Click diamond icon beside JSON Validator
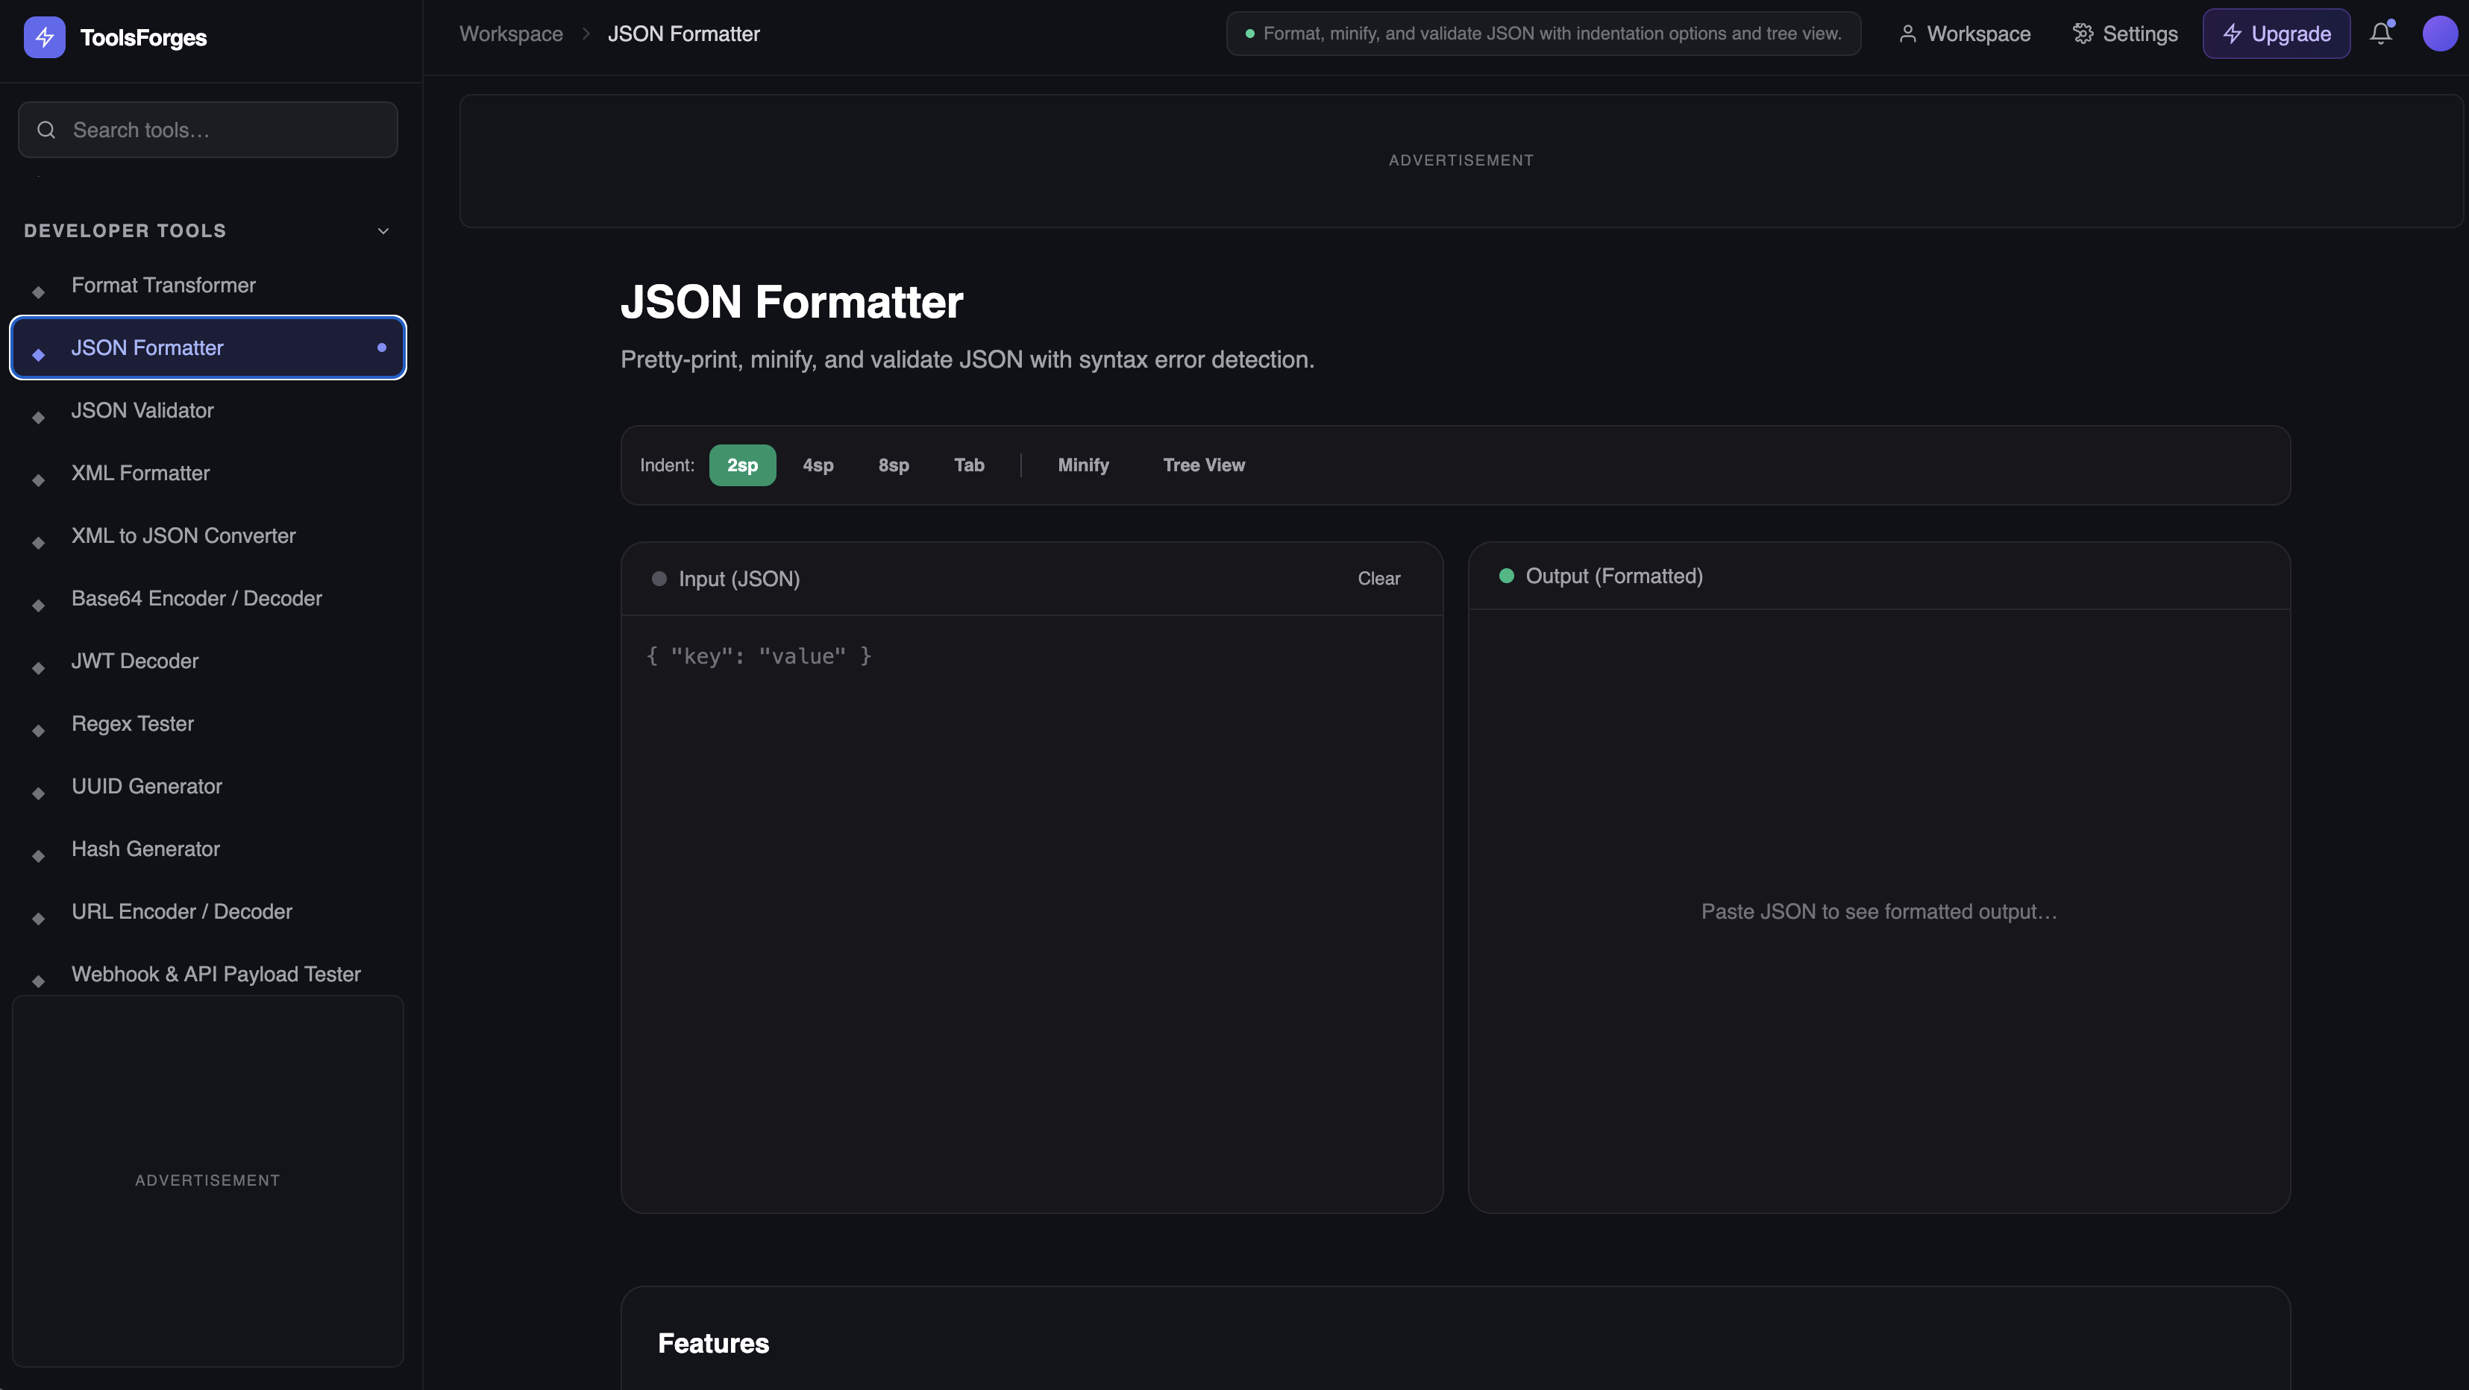This screenshot has height=1390, width=2469. 38,418
